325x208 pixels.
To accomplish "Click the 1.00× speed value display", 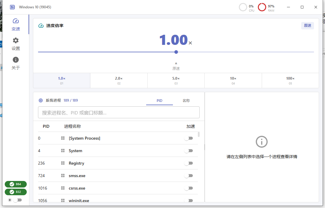I will click(176, 40).
